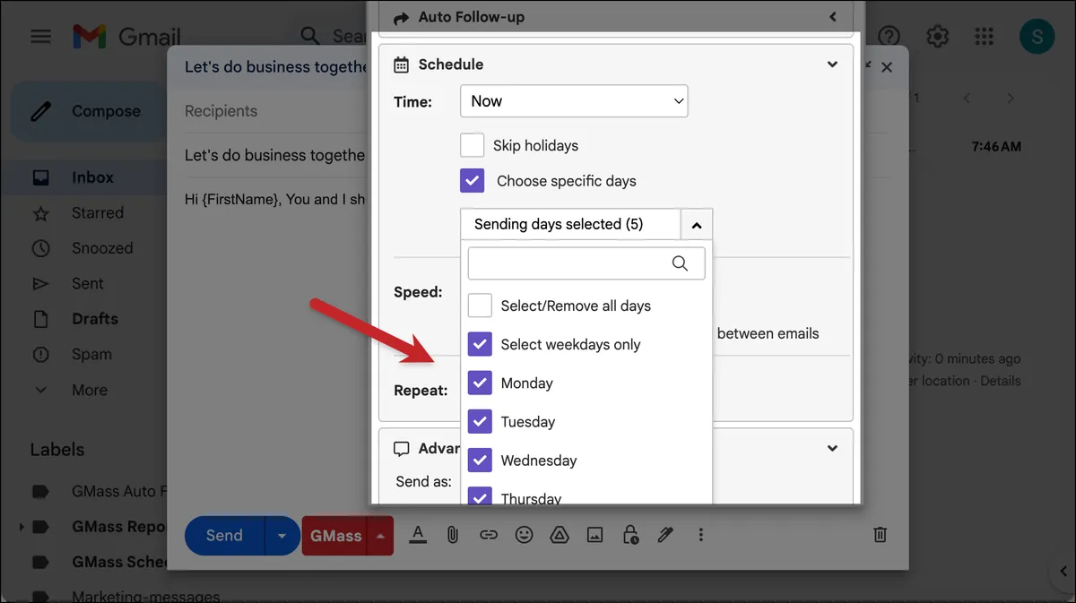Click the Schedule calendar icon

tap(402, 65)
